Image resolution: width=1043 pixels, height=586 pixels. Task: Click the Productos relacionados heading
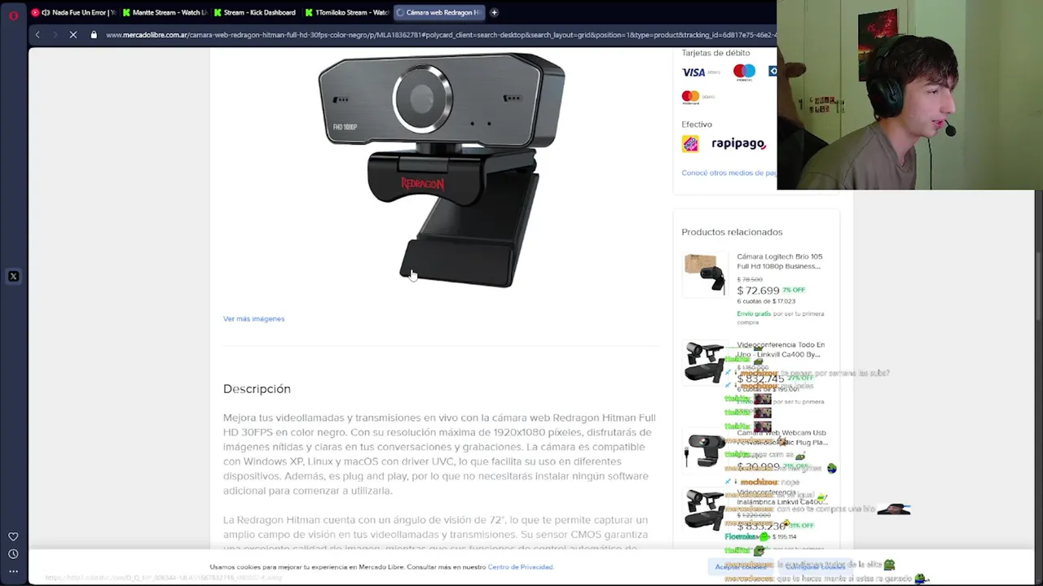tap(732, 232)
